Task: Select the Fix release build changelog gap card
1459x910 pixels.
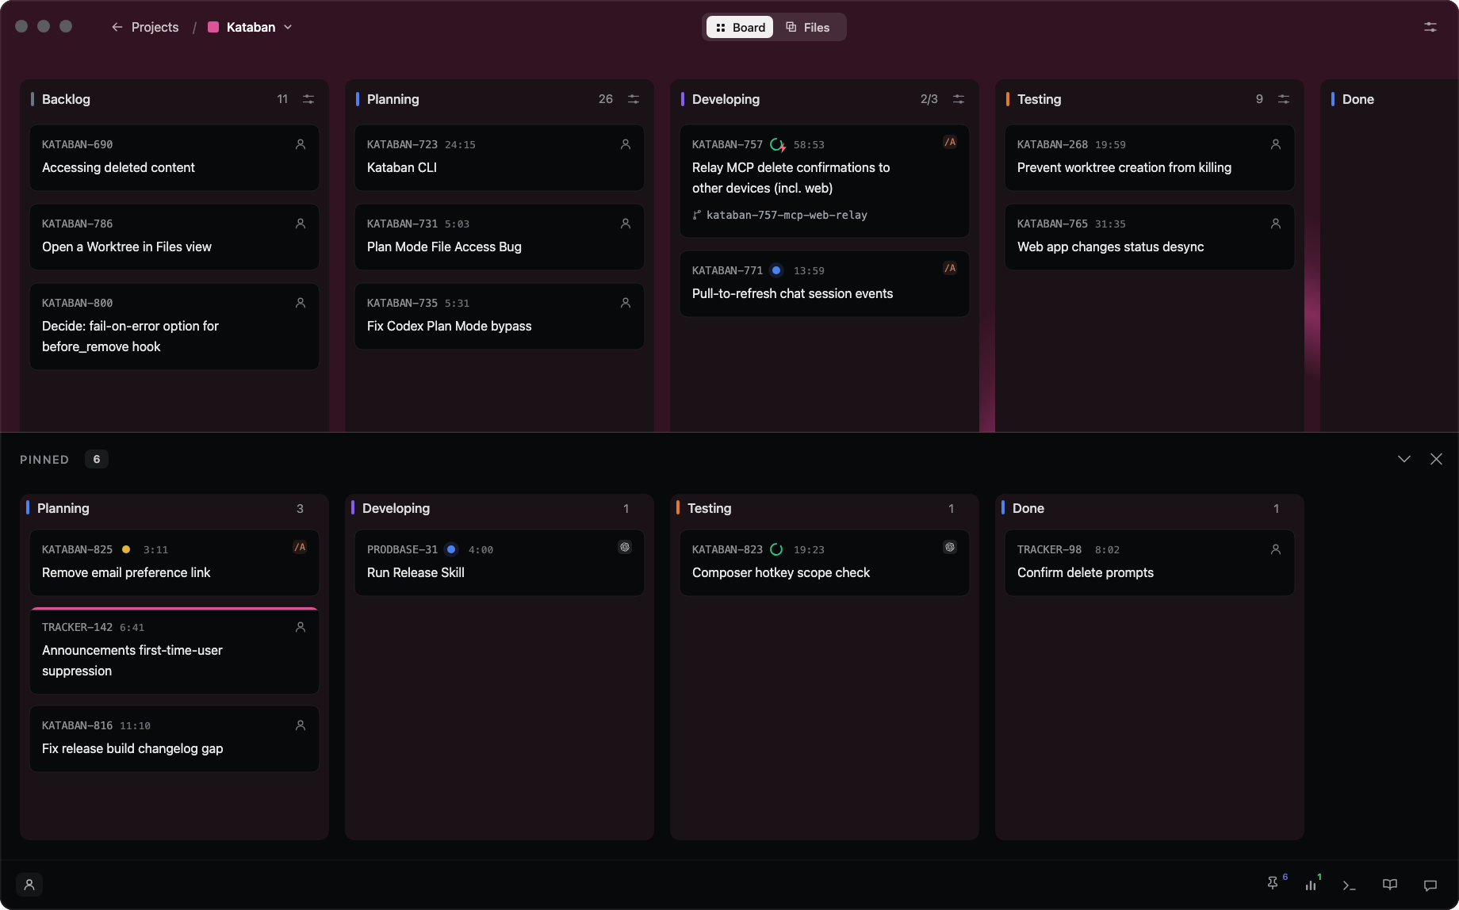Action: pos(174,738)
